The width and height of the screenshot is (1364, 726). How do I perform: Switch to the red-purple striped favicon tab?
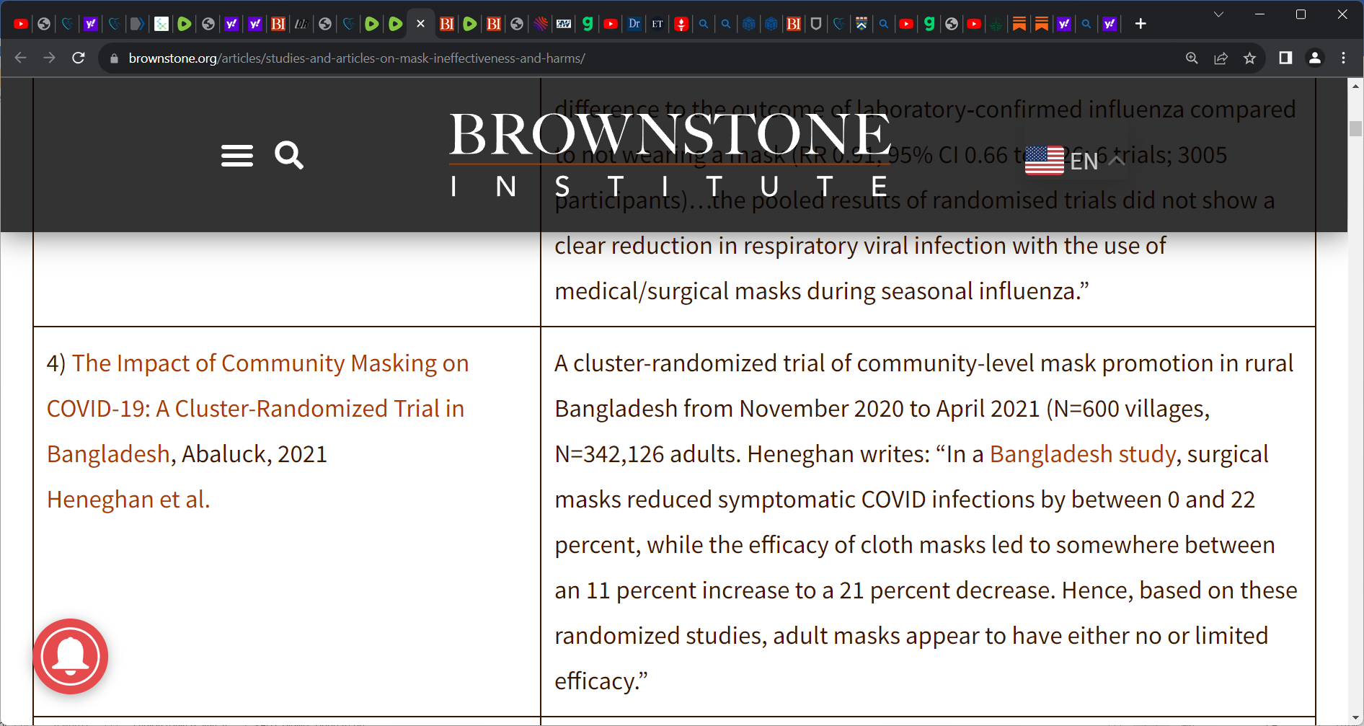(x=541, y=24)
